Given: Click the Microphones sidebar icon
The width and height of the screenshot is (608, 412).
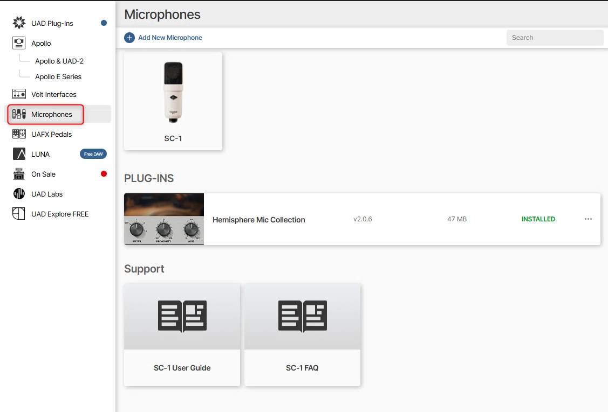Looking at the screenshot, I should 19,114.
